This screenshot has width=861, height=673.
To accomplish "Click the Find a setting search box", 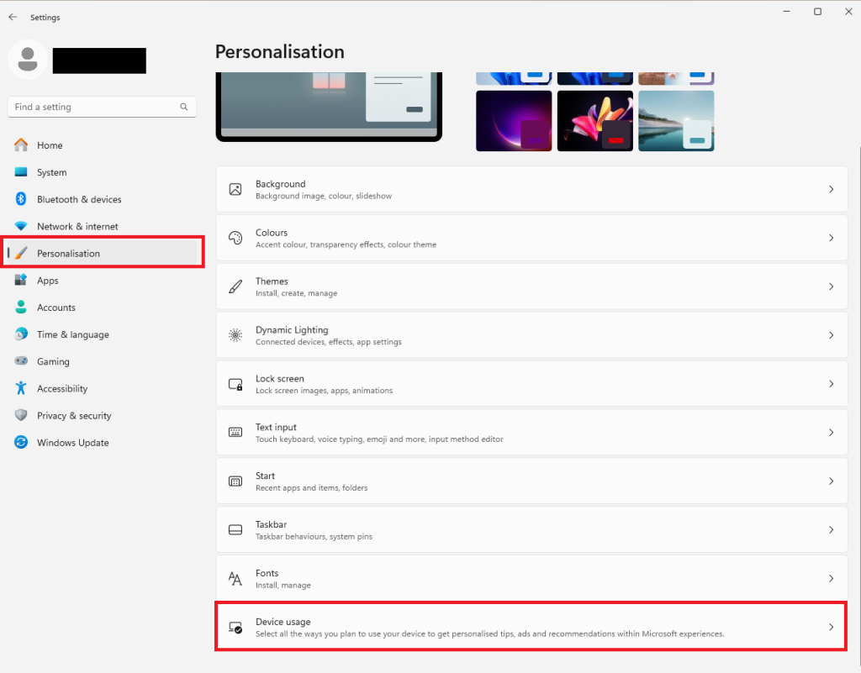I will click(102, 107).
